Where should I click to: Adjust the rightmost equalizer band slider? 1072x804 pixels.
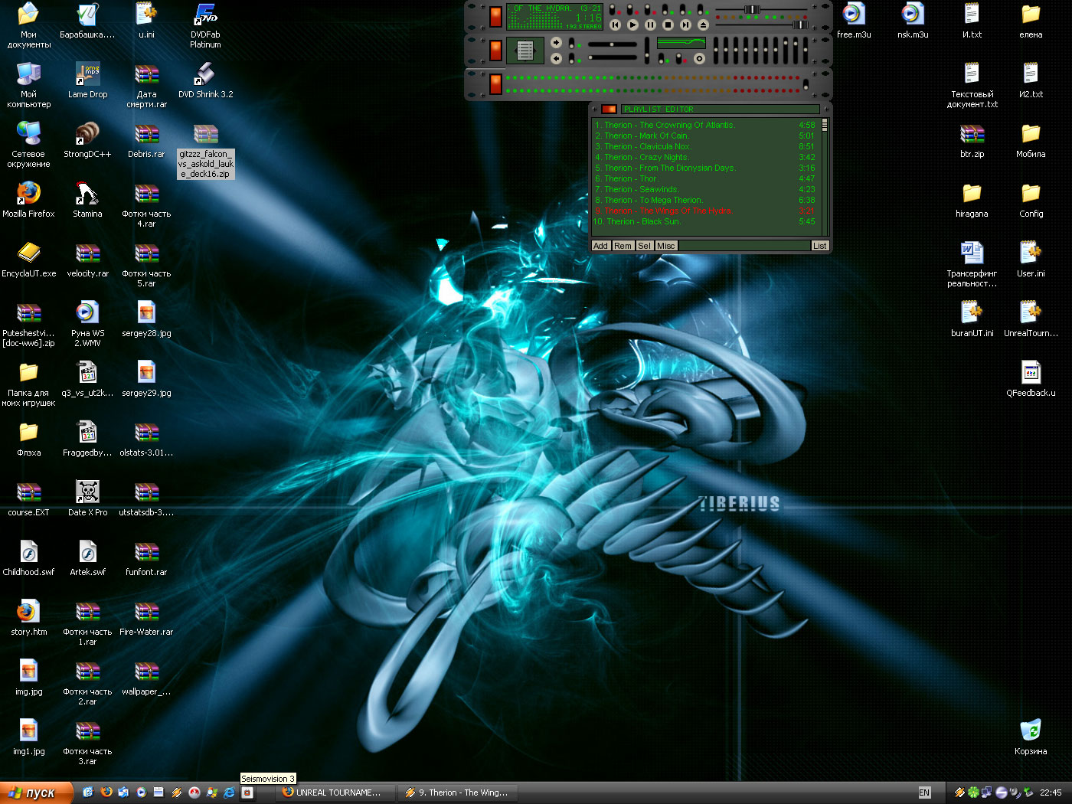point(806,51)
